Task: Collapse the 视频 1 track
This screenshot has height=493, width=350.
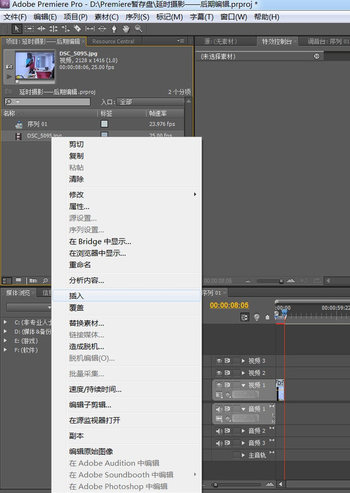Action: pyautogui.click(x=243, y=385)
